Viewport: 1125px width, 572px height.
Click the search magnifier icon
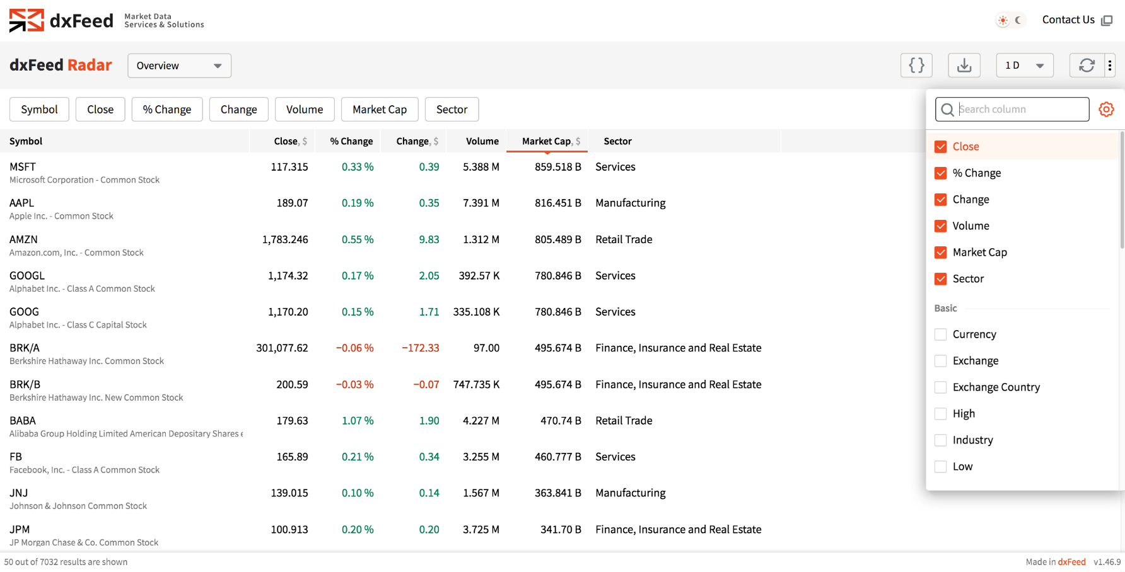click(947, 110)
